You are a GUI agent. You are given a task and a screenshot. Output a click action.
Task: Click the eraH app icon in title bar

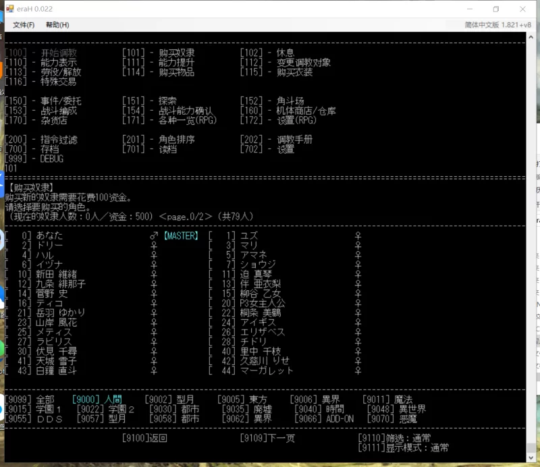click(10, 9)
